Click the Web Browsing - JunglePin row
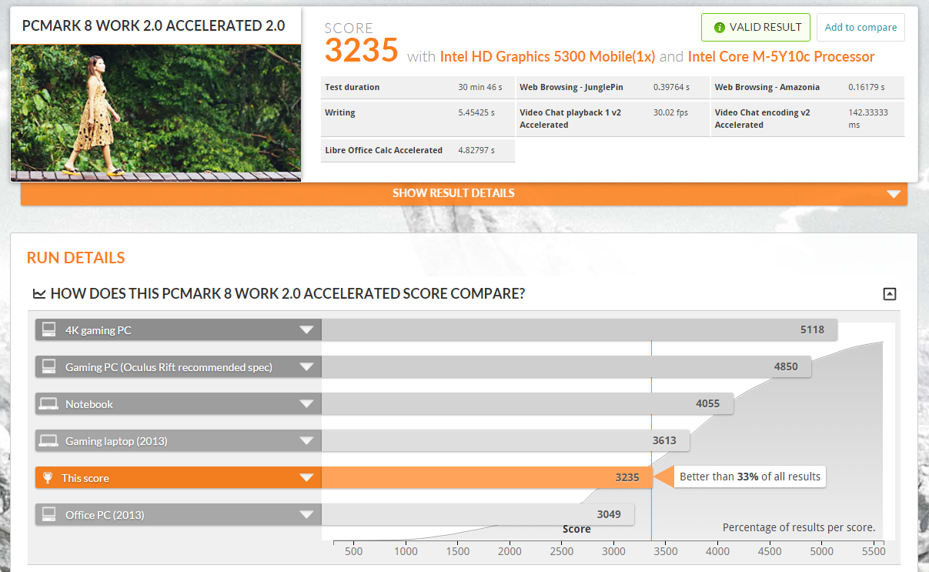This screenshot has height=572, width=929. tap(612, 87)
